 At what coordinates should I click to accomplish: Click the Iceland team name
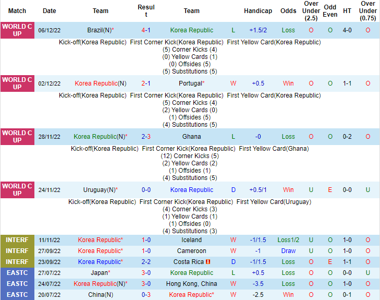(x=191, y=240)
